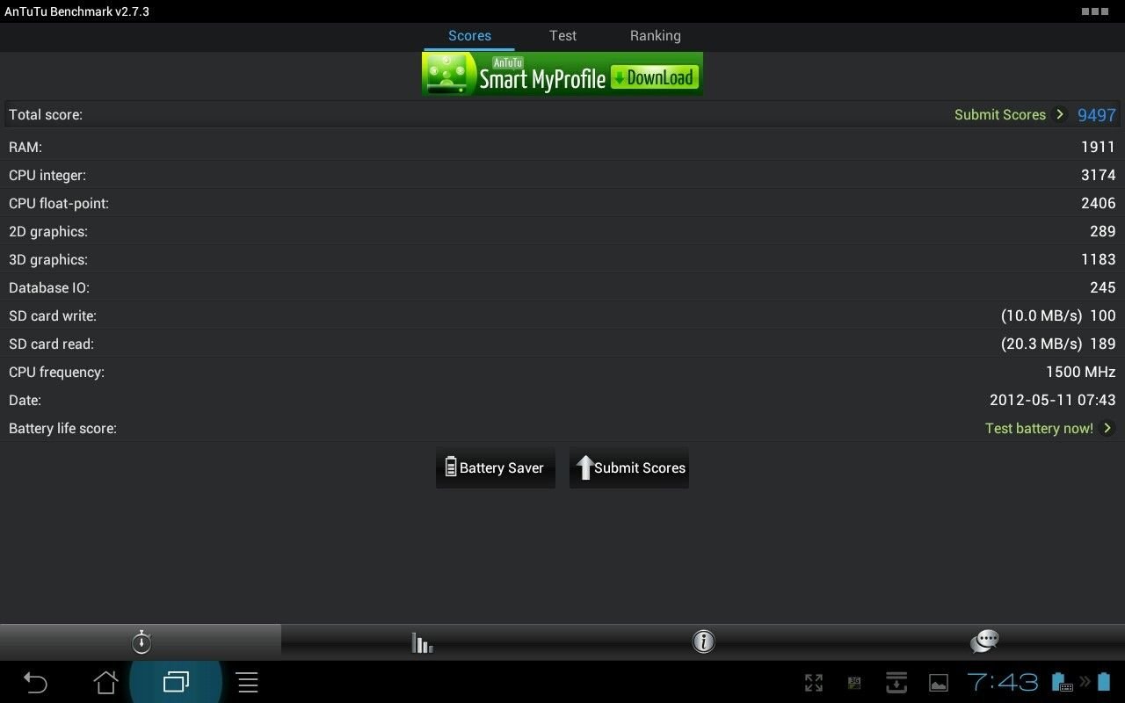Open the system menu lines icon

pyautogui.click(x=247, y=682)
